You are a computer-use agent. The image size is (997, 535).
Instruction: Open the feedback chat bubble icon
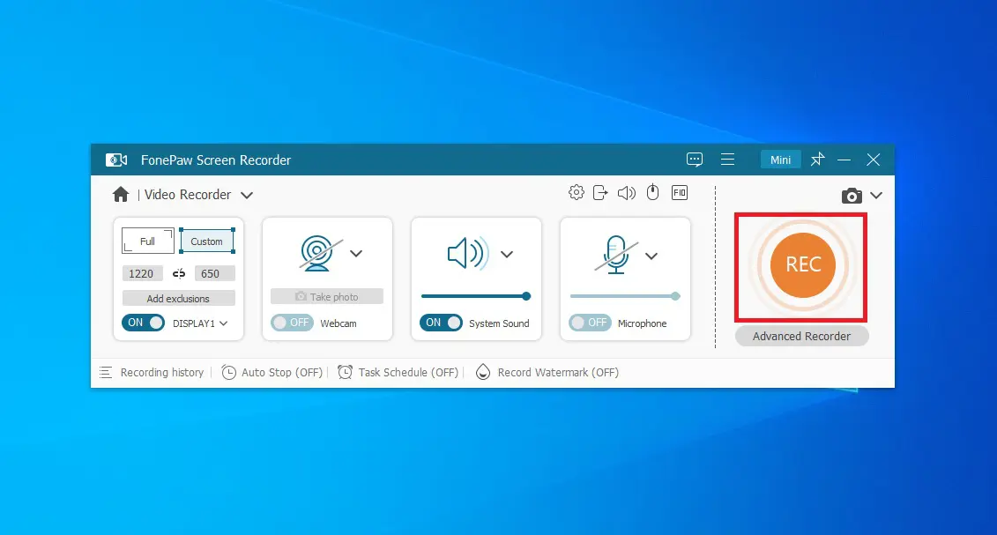[x=695, y=160]
